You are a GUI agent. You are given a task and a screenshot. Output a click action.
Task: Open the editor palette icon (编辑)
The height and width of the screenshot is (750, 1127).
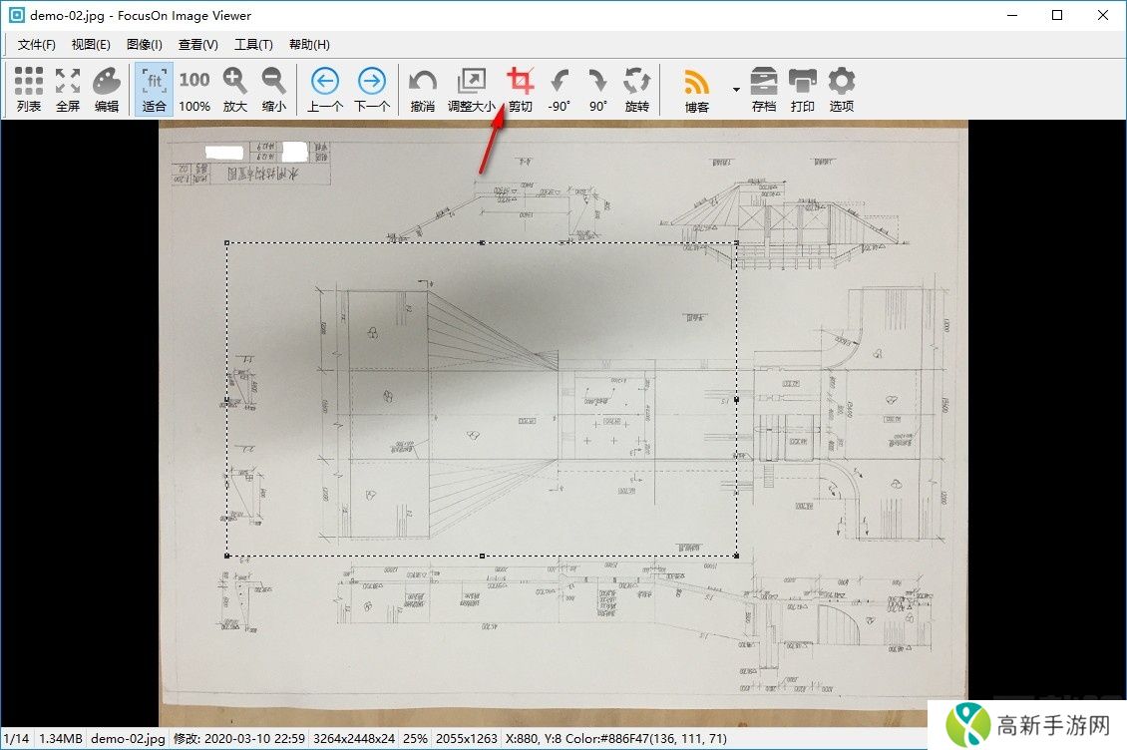tap(107, 89)
